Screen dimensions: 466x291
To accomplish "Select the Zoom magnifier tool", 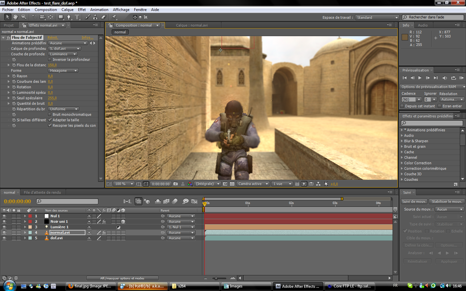I will [24, 17].
